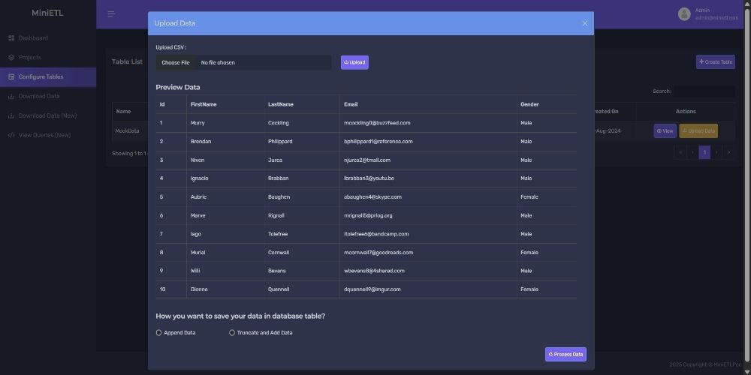Close the Upload Data dialog
The image size is (751, 375).
pyautogui.click(x=585, y=23)
